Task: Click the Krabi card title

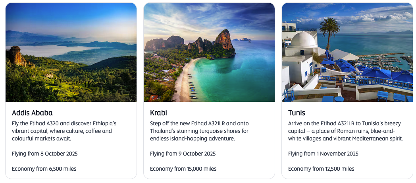Action: [158, 113]
